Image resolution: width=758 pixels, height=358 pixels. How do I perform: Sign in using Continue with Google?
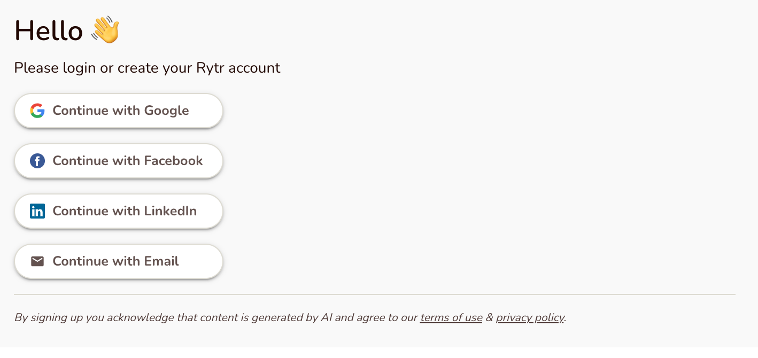pos(118,111)
